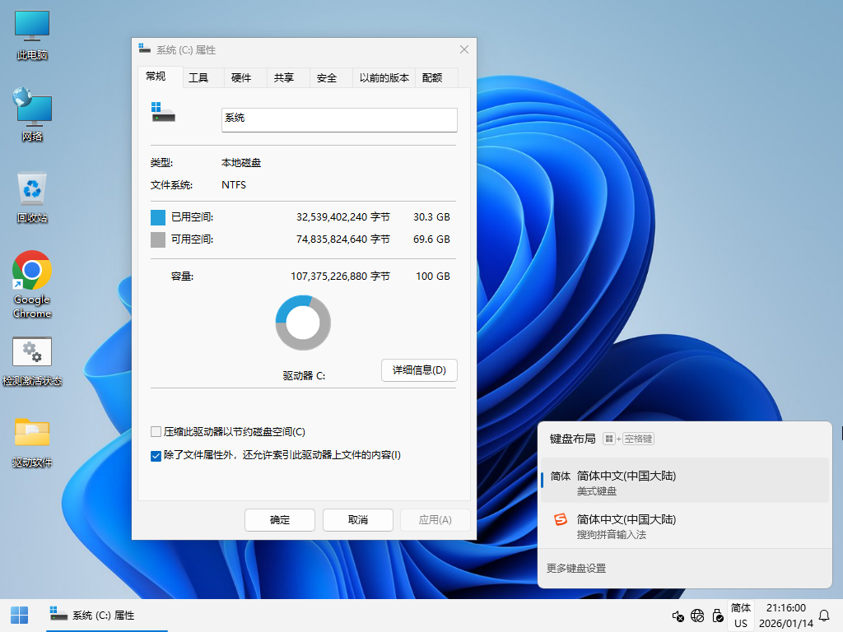Uncheck the file content indexing checkbox
Viewport: 843px width, 632px height.
tap(156, 455)
